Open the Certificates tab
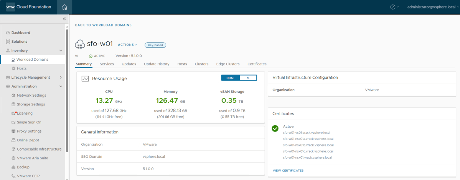The image size is (460, 180). point(257,64)
